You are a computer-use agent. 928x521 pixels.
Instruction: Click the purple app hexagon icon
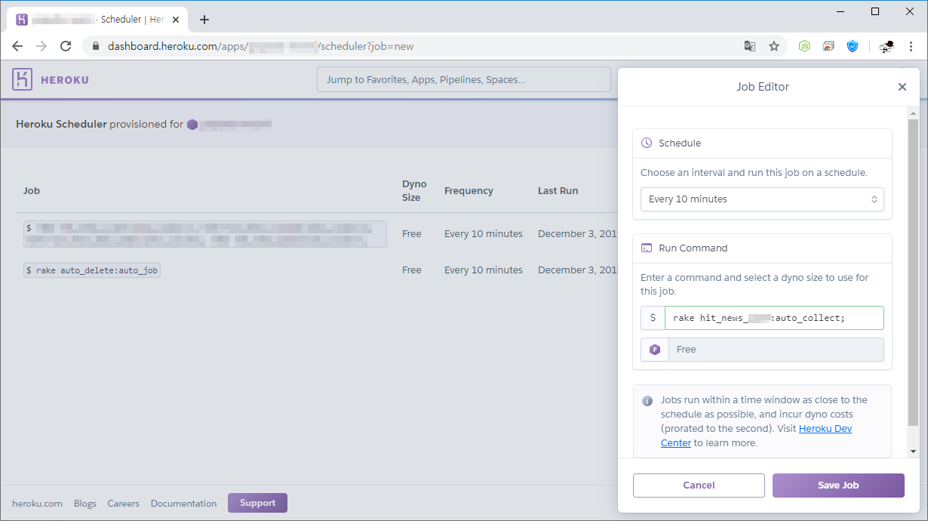192,125
